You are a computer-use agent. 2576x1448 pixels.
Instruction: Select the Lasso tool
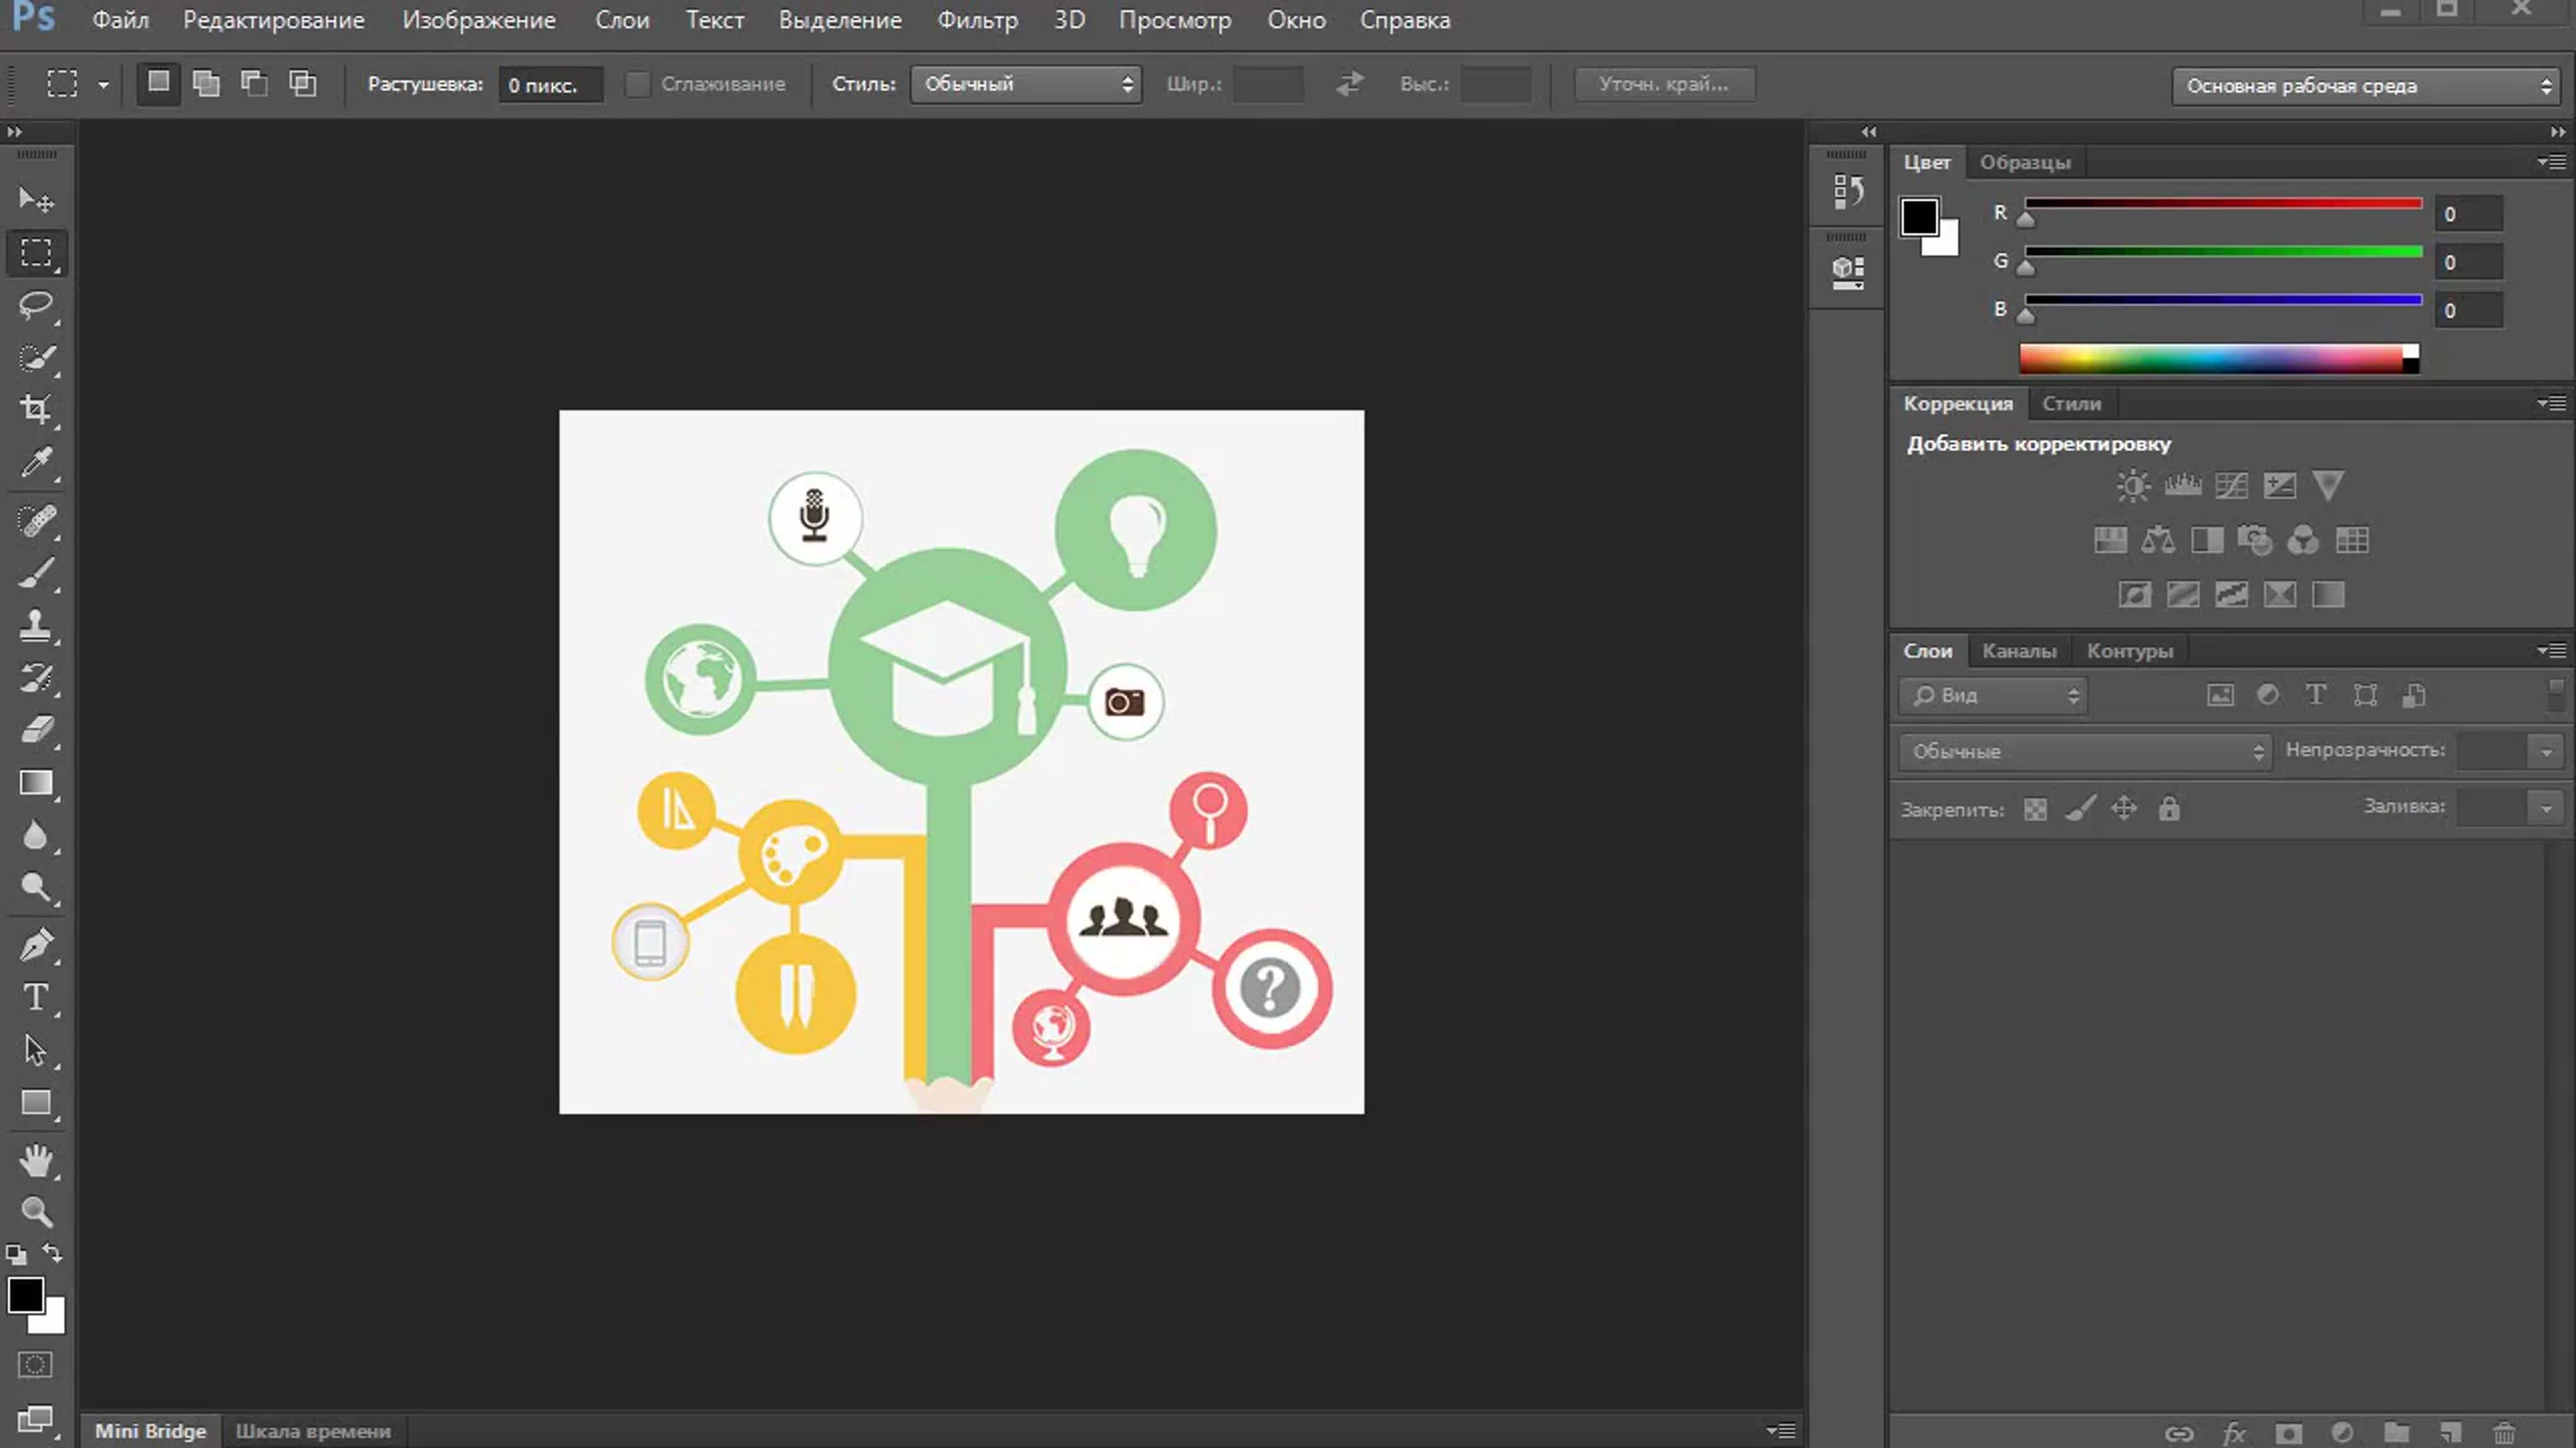(x=36, y=305)
